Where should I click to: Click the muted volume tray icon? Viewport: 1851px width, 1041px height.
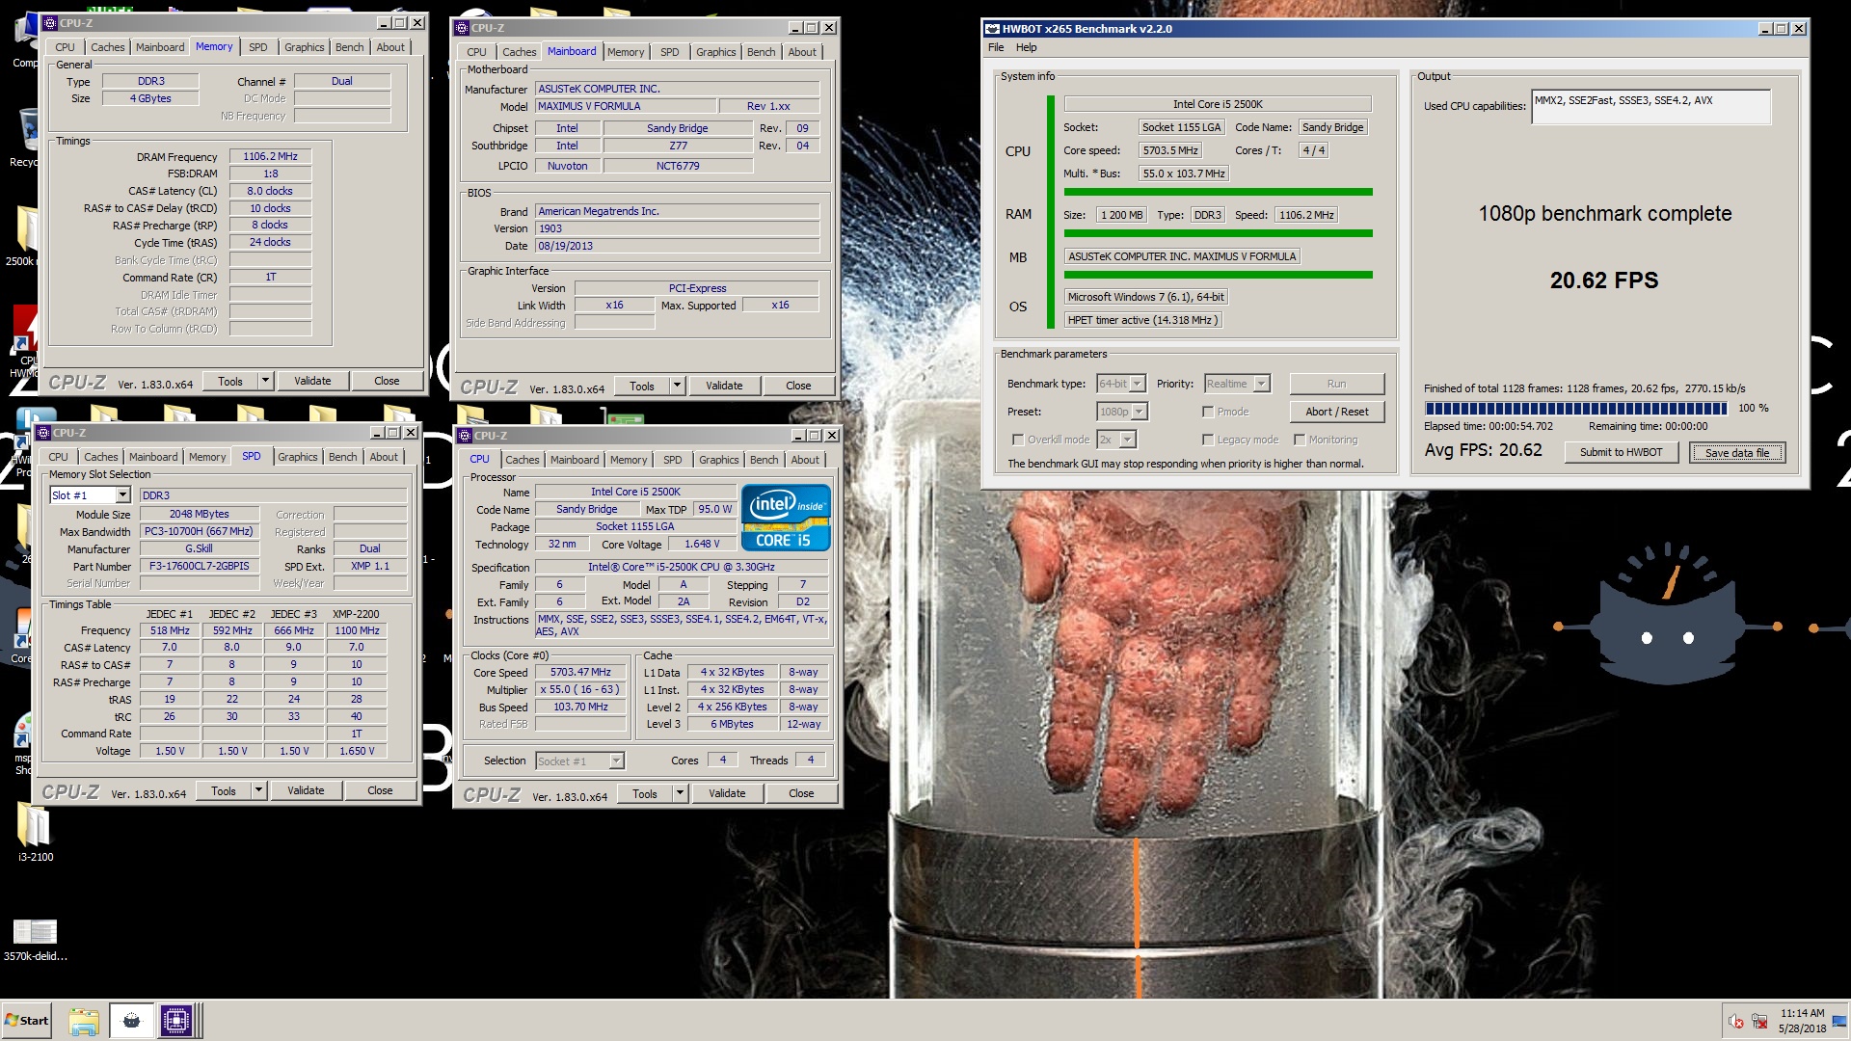pyautogui.click(x=1735, y=1022)
